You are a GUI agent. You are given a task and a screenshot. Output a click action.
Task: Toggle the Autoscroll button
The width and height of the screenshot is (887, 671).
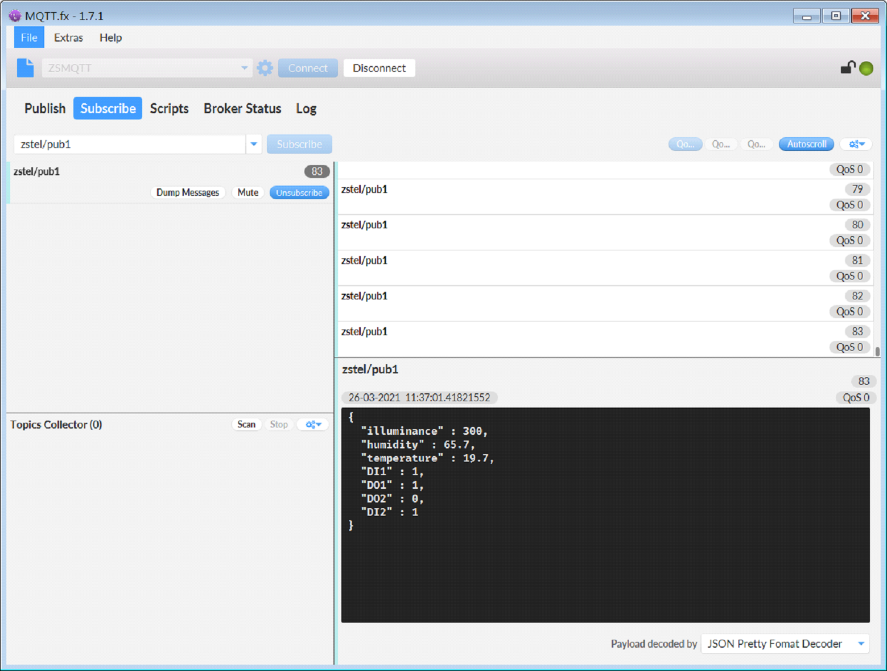(806, 144)
